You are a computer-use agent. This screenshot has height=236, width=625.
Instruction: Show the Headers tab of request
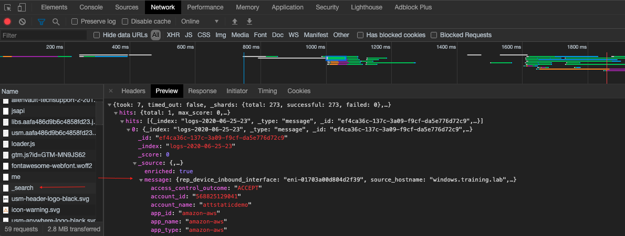tap(133, 91)
